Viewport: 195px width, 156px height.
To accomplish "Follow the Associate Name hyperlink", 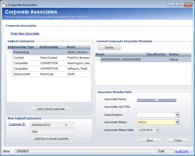I will [x=156, y=100].
